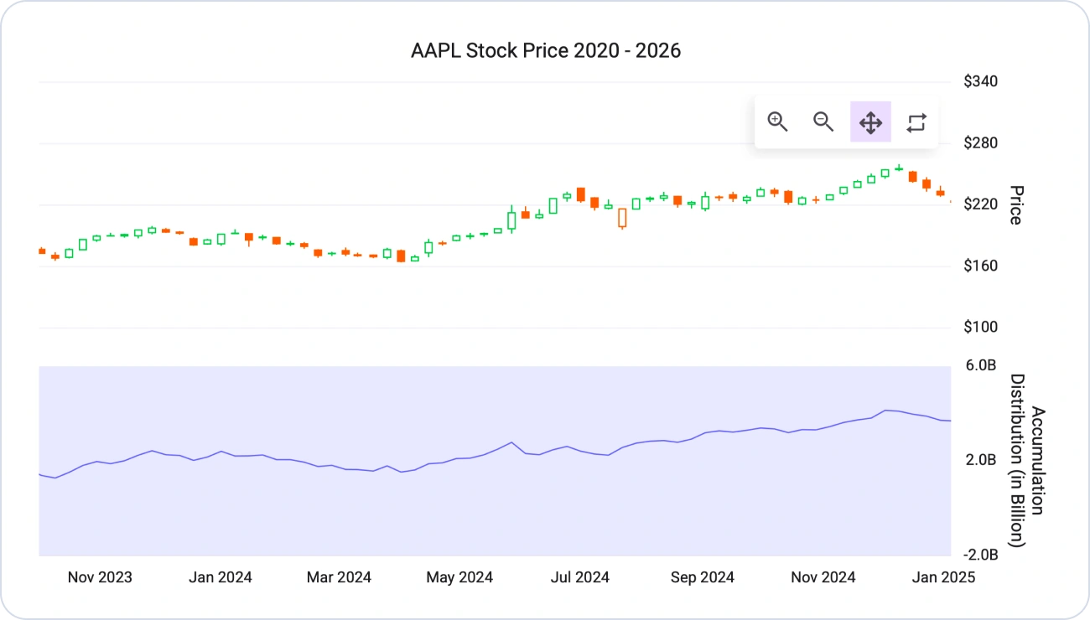Click the Price axis title
The height and width of the screenshot is (620, 1090).
[1015, 204]
